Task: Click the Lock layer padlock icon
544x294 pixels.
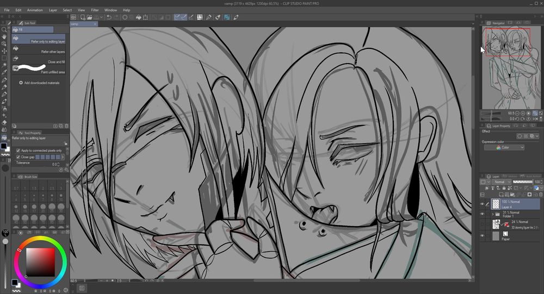Action: [x=504, y=188]
